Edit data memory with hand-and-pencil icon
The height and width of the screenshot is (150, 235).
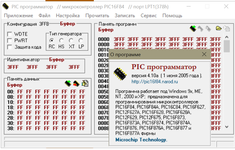tap(85, 83)
